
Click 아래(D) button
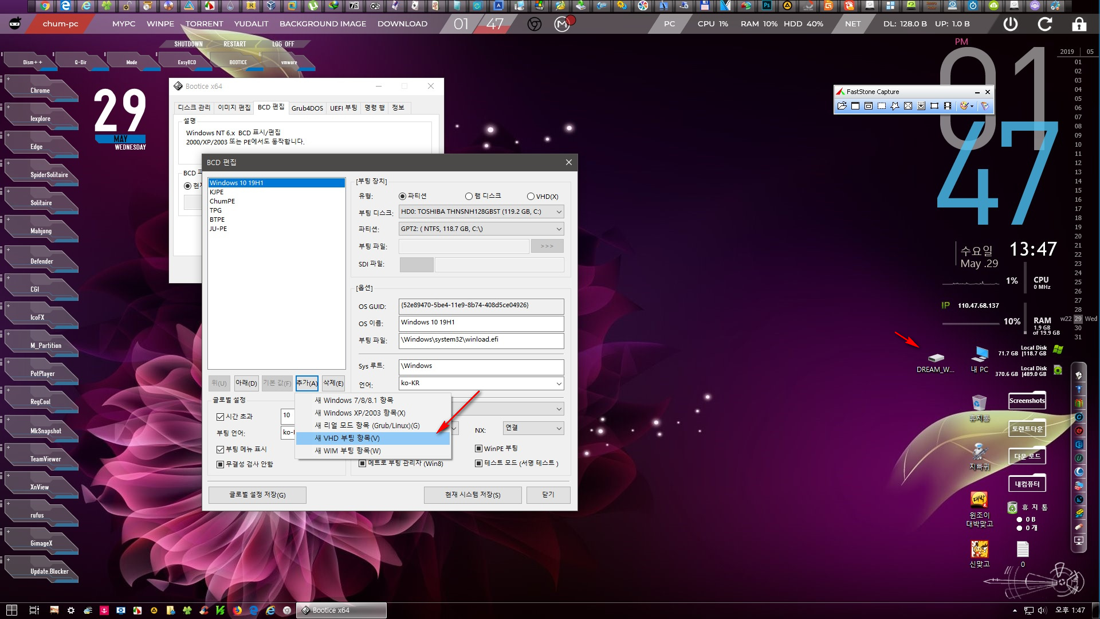[x=246, y=383]
